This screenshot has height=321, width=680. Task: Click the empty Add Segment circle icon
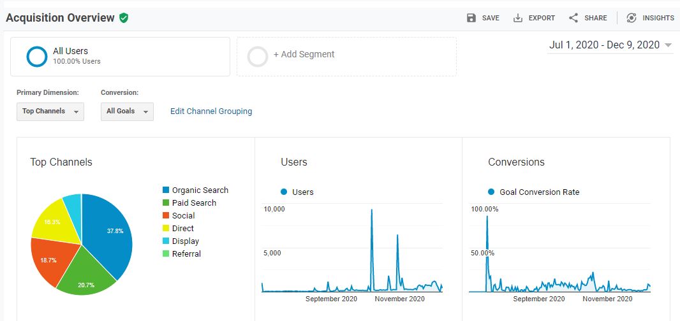click(258, 57)
